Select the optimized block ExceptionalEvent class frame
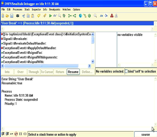The height and width of the screenshot is (137, 157). (x=46, y=34)
